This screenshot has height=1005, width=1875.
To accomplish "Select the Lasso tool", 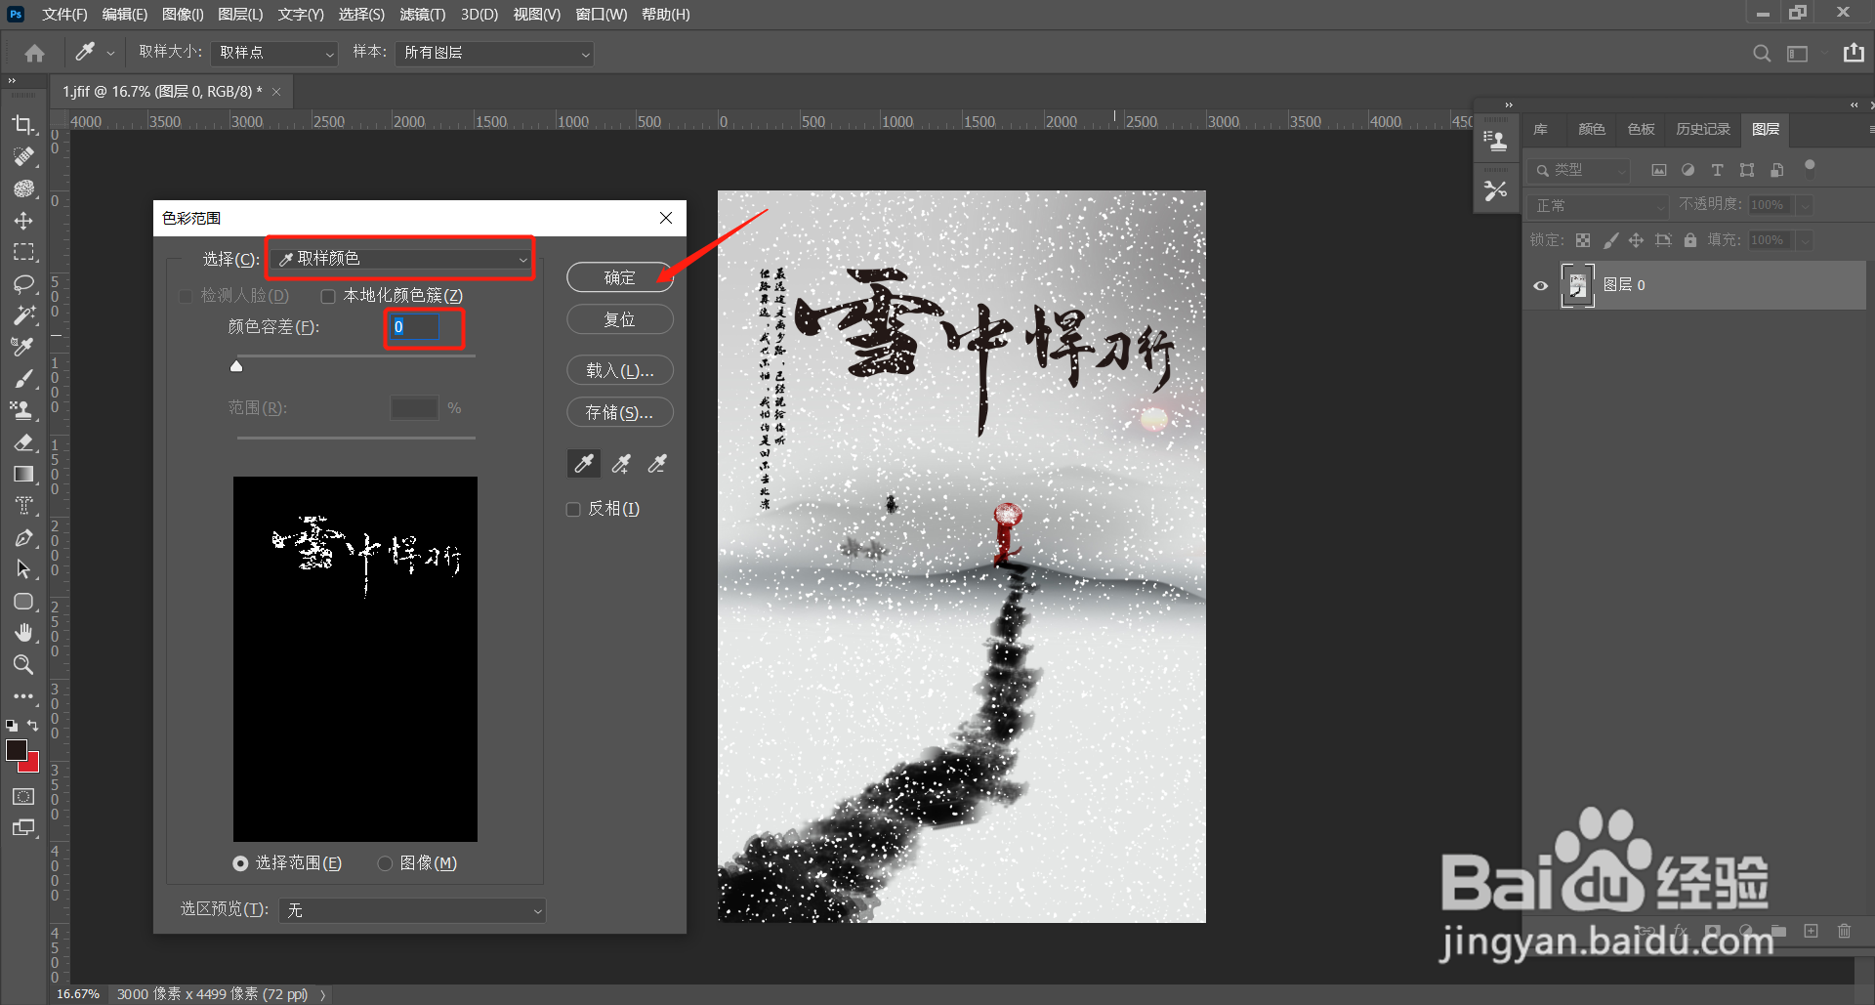I will [23, 284].
